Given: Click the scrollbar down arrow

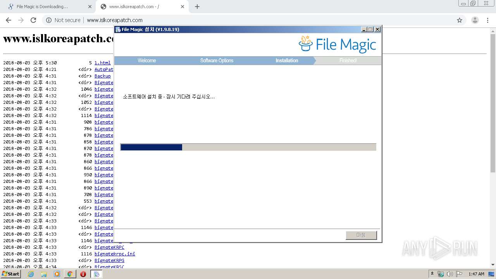Looking at the screenshot, I should pyautogui.click(x=493, y=265).
